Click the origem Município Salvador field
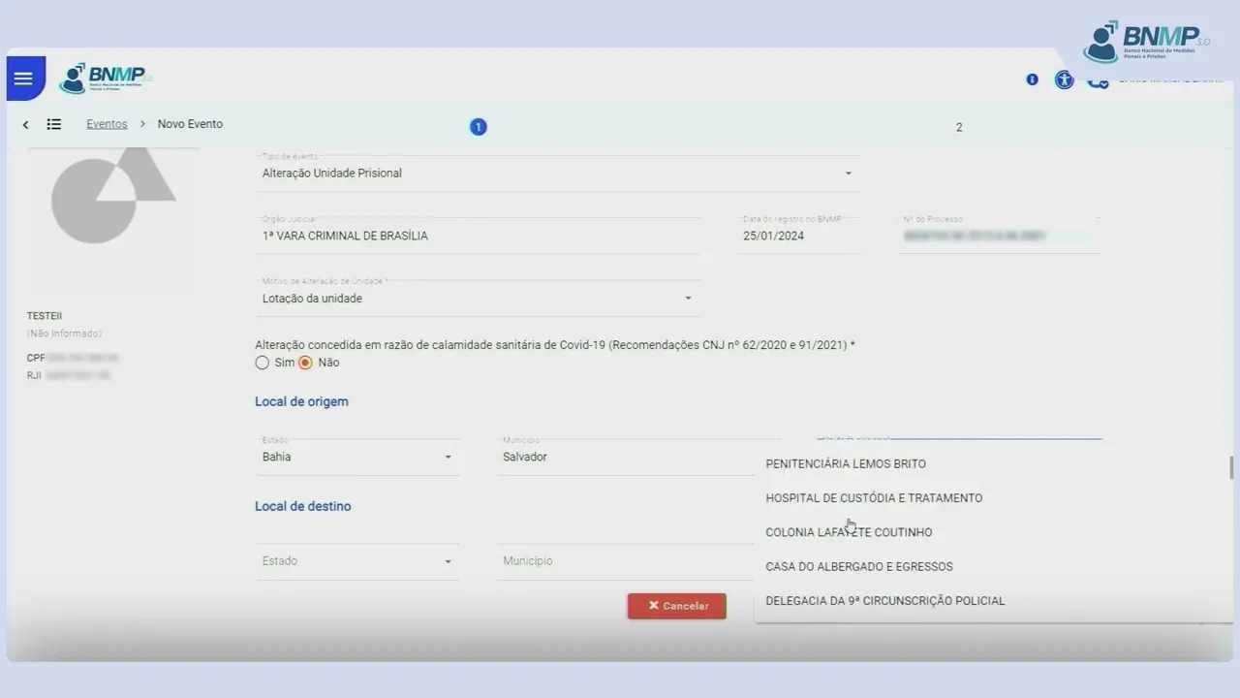The height and width of the screenshot is (698, 1240). point(625,457)
